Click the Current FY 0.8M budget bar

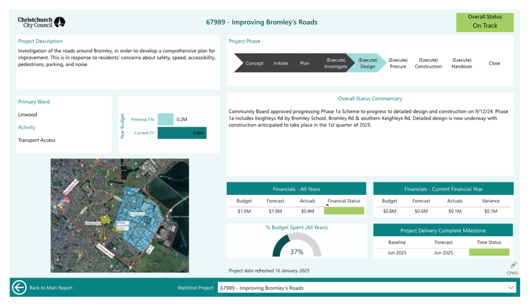182,133
